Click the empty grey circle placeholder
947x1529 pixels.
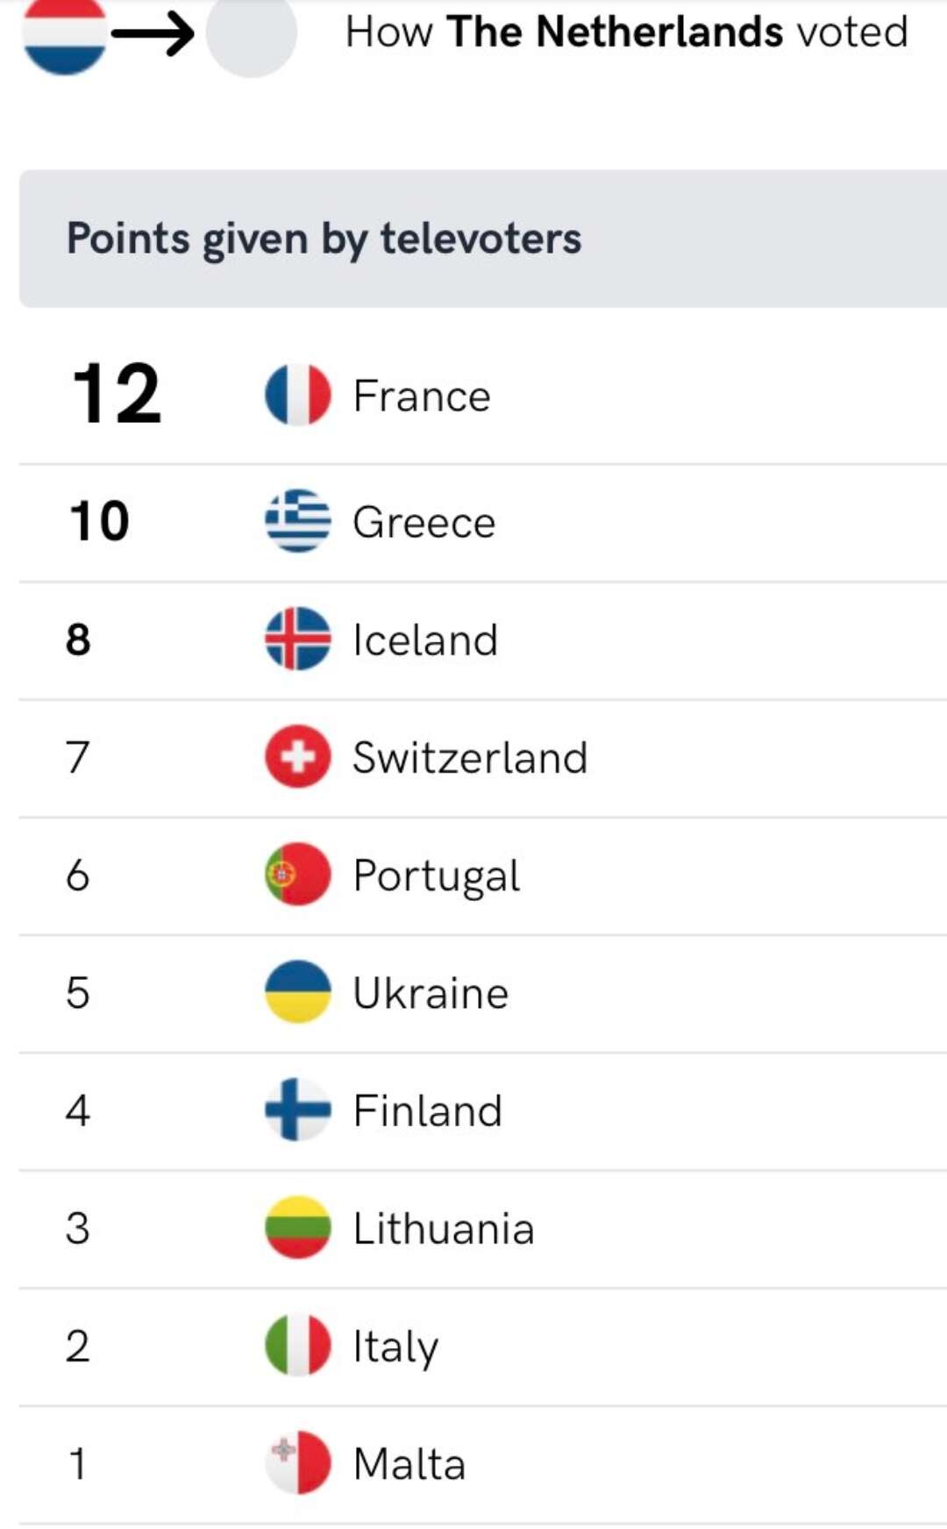point(252,33)
